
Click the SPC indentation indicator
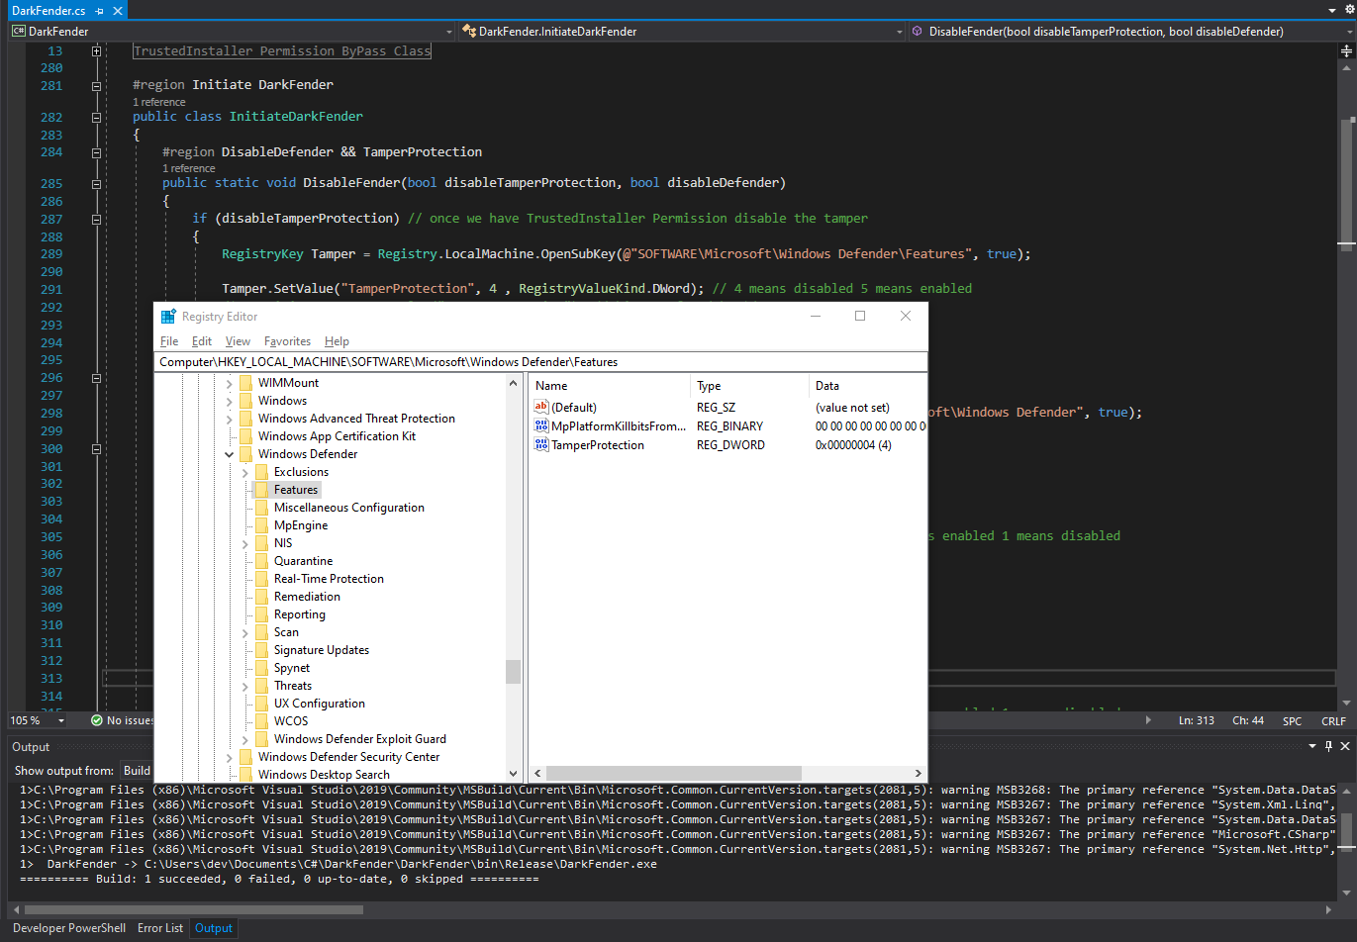1292,721
